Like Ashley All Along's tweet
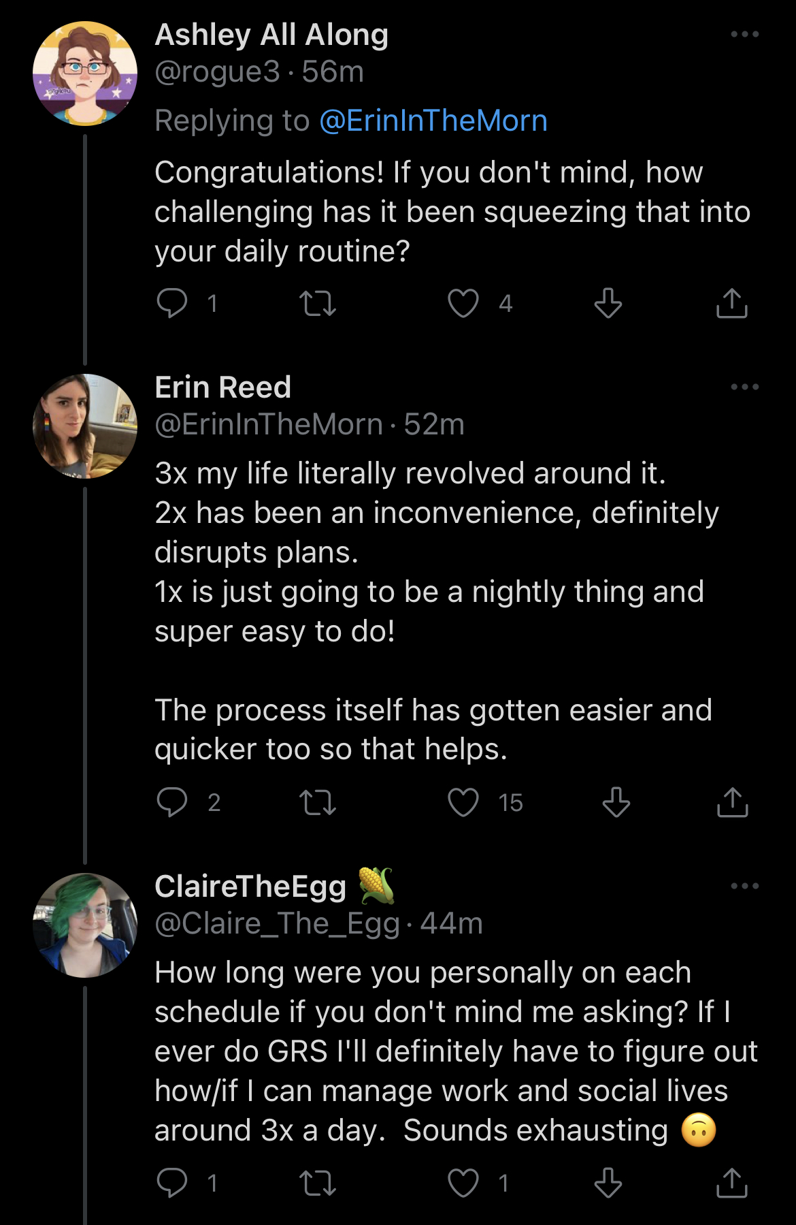 [x=463, y=303]
